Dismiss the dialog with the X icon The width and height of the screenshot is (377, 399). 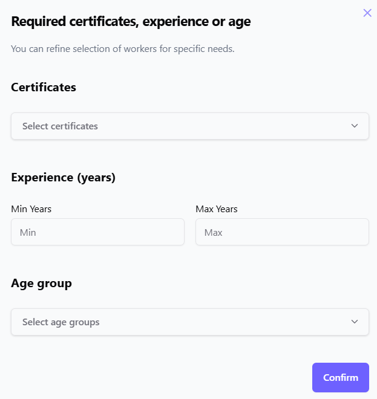pyautogui.click(x=367, y=13)
